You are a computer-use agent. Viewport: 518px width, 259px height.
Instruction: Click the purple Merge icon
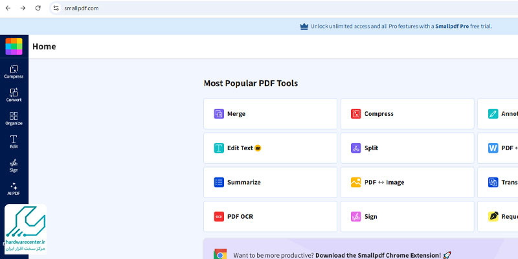pyautogui.click(x=219, y=114)
